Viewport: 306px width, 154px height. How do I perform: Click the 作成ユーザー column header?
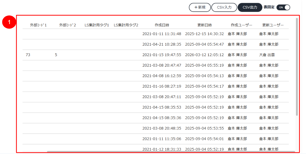[x=242, y=25]
